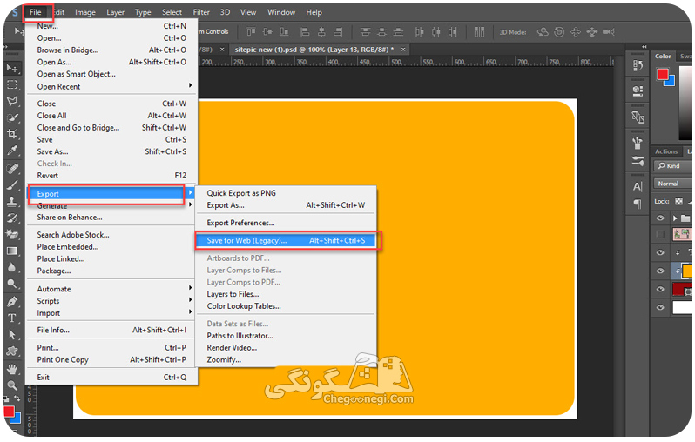Select the Eyedropper tool
Screen dimensions: 695x442
tap(12, 151)
